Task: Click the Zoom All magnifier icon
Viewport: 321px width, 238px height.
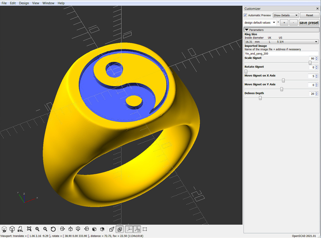Action: (x=29, y=229)
